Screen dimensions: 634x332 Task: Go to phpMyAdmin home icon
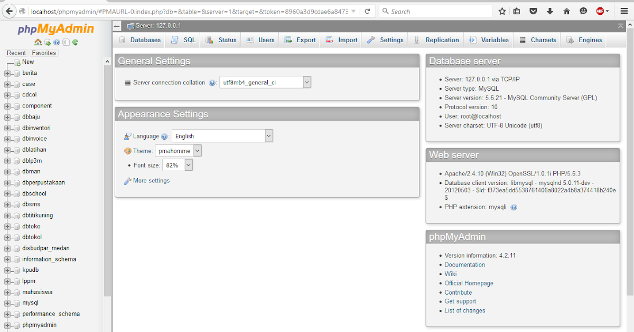38,42
